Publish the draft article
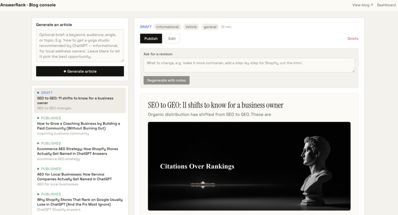This screenshot has width=398, height=215. pyautogui.click(x=151, y=39)
